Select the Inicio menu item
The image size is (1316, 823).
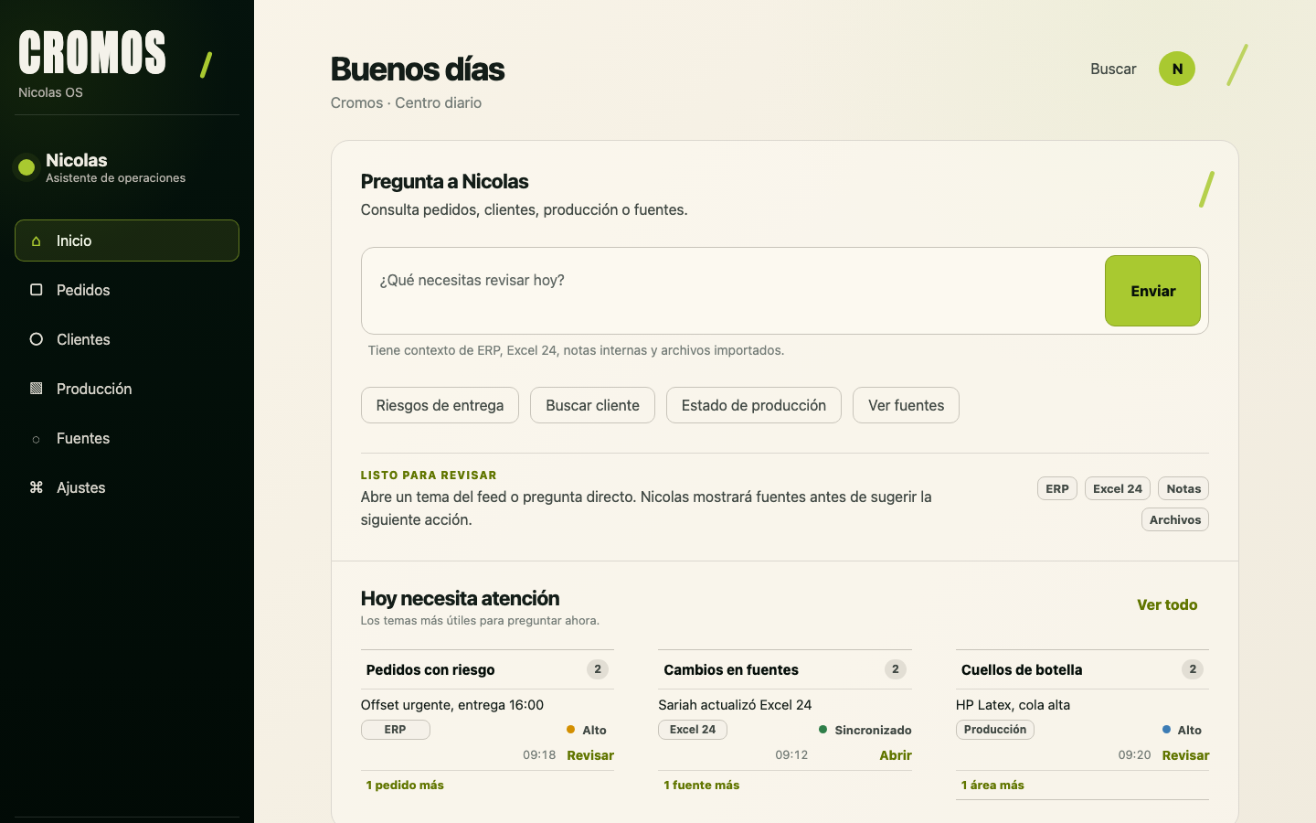click(x=127, y=240)
